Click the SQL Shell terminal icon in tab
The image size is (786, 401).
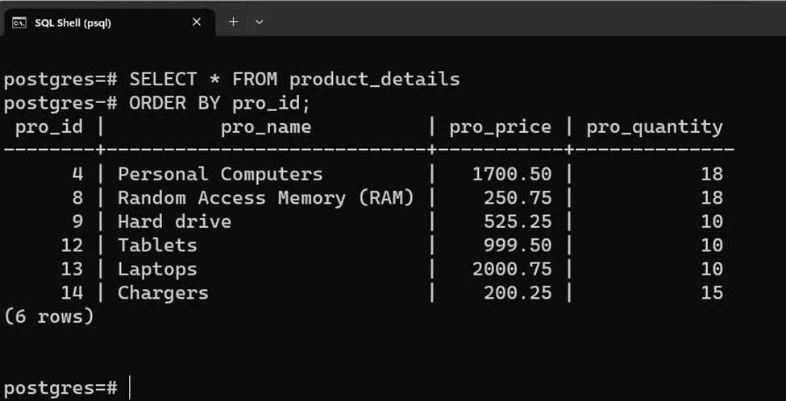tap(19, 23)
